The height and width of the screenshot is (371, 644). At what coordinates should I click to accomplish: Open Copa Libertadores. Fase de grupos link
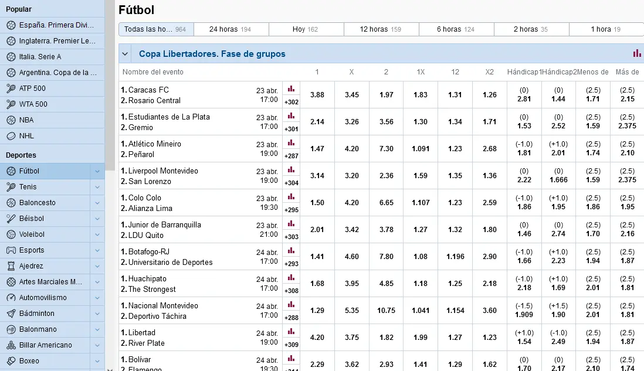(x=212, y=54)
